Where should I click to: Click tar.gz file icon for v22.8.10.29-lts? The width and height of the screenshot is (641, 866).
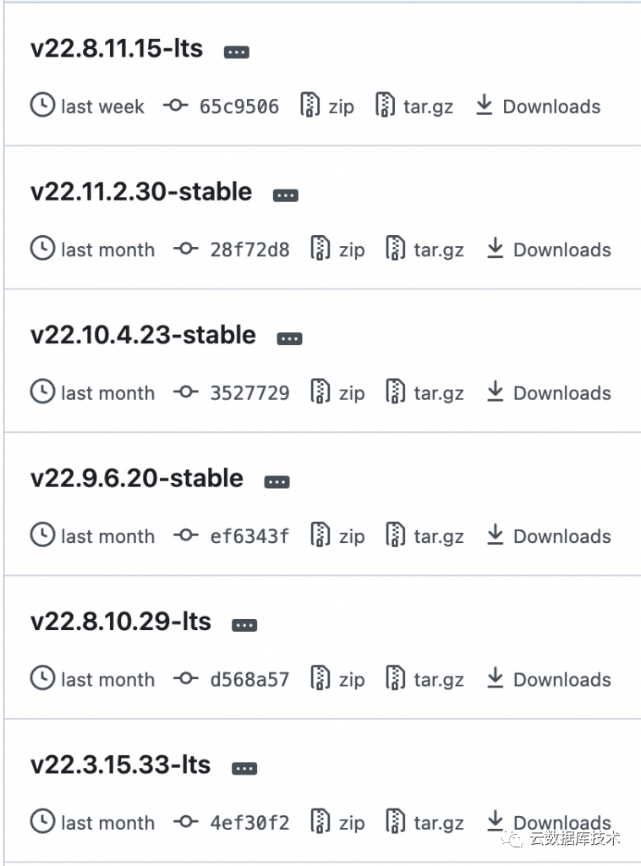point(395,679)
